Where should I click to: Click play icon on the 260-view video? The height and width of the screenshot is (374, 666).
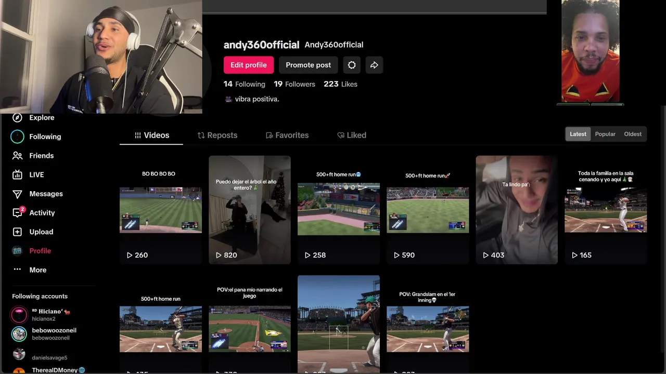pos(130,255)
